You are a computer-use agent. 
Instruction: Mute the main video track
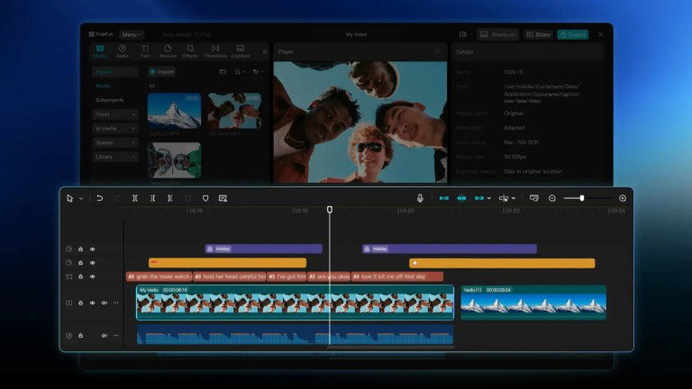105,303
